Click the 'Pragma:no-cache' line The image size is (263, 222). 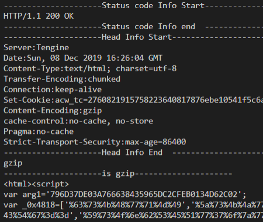point(39,131)
